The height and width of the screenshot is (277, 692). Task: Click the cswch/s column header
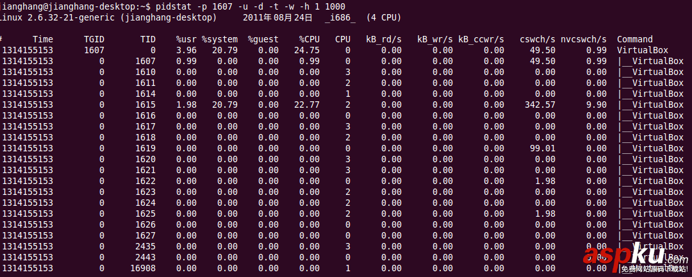538,39
